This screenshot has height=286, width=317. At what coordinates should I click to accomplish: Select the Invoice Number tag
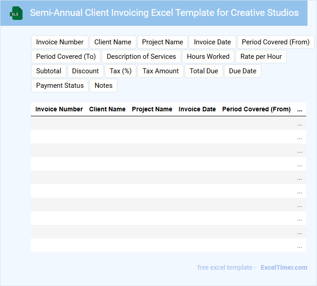click(x=60, y=42)
